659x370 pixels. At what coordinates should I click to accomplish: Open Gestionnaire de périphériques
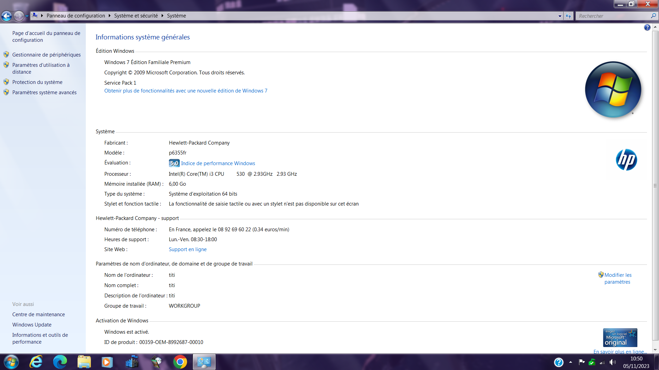[x=46, y=55]
